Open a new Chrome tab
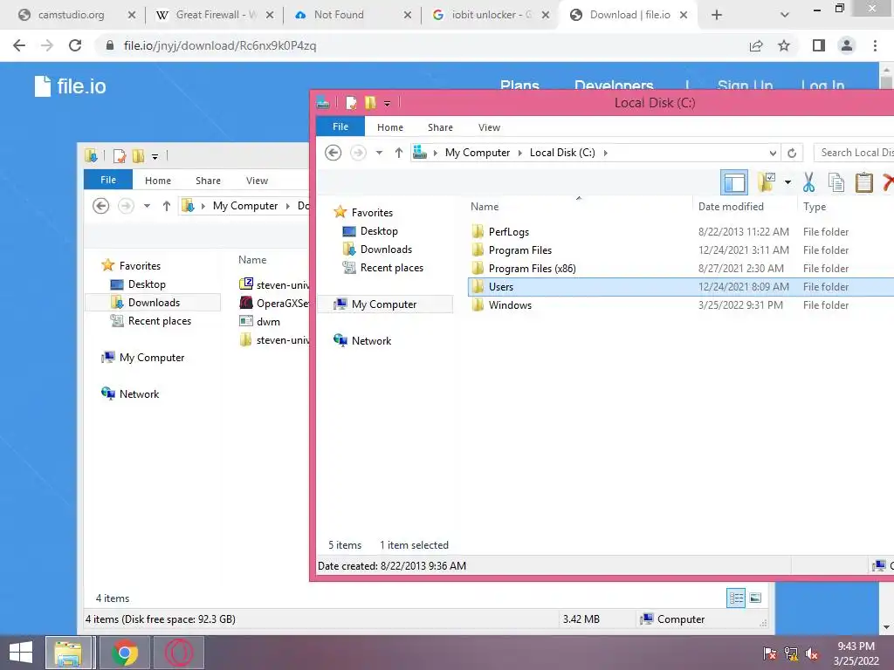 coord(717,15)
